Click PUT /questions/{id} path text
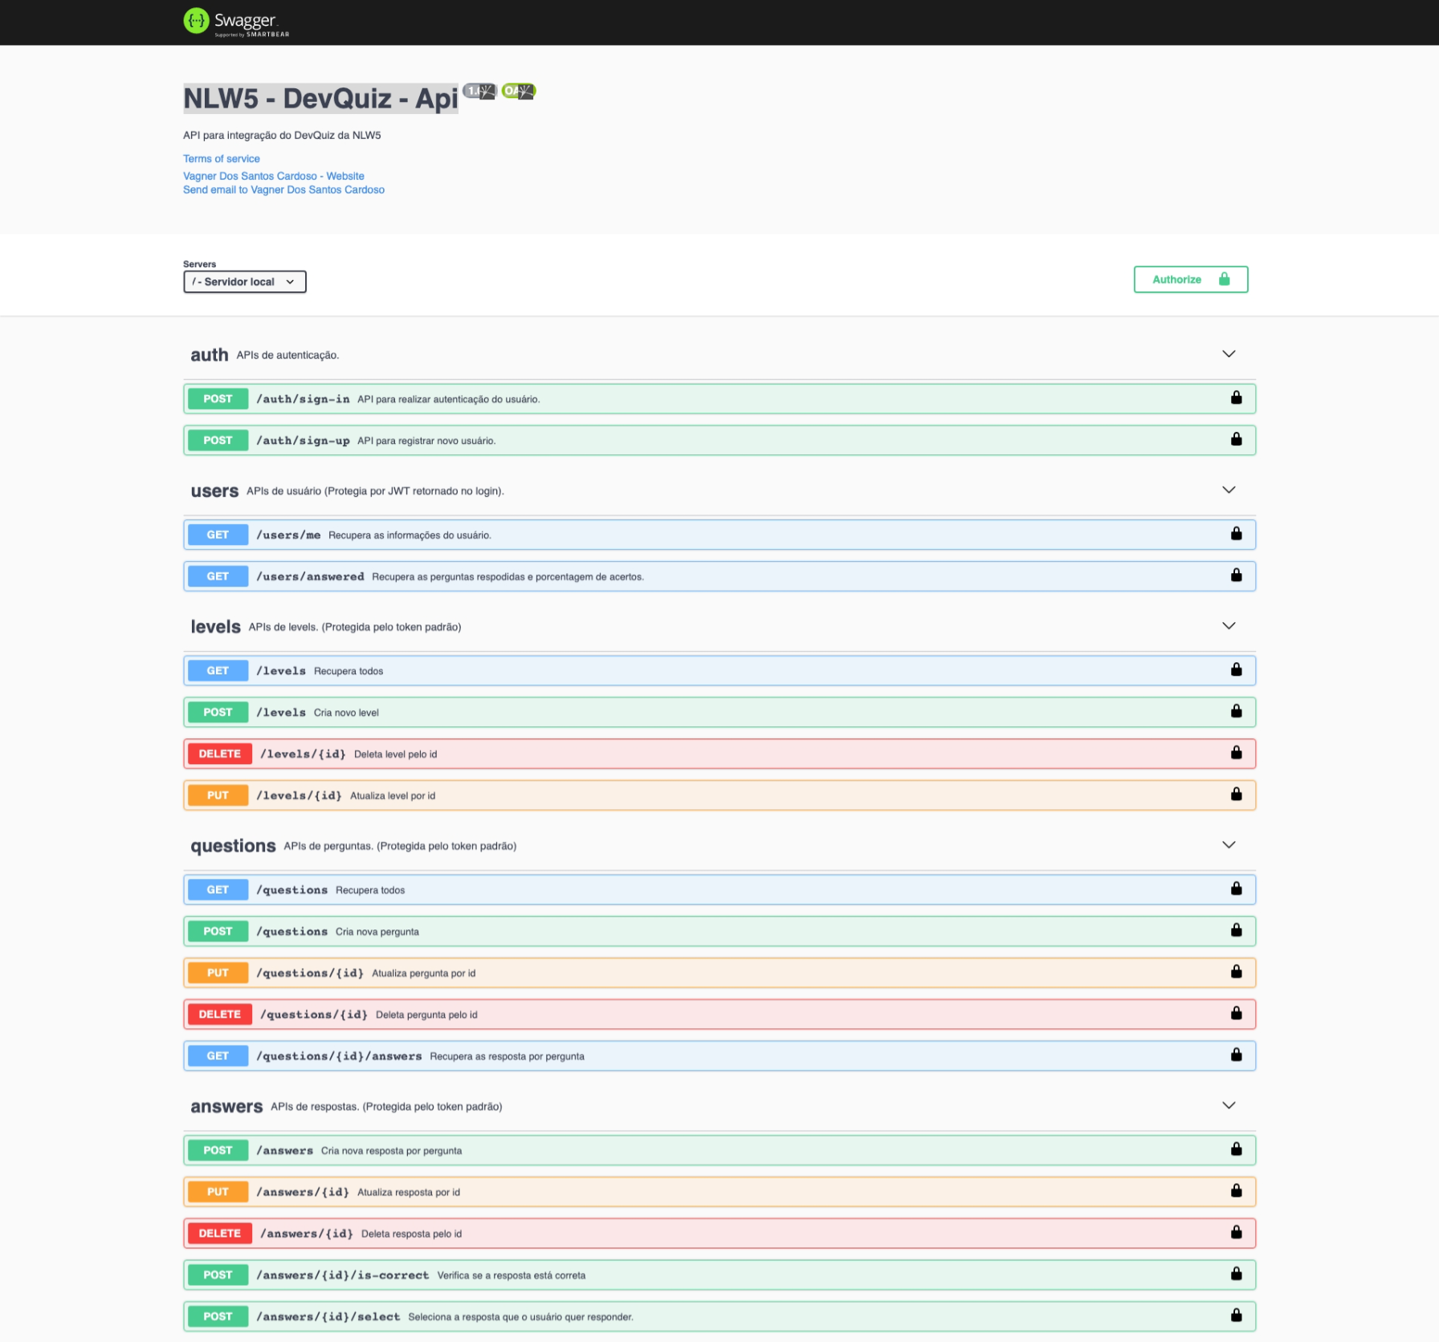1439x1342 pixels. click(x=310, y=973)
